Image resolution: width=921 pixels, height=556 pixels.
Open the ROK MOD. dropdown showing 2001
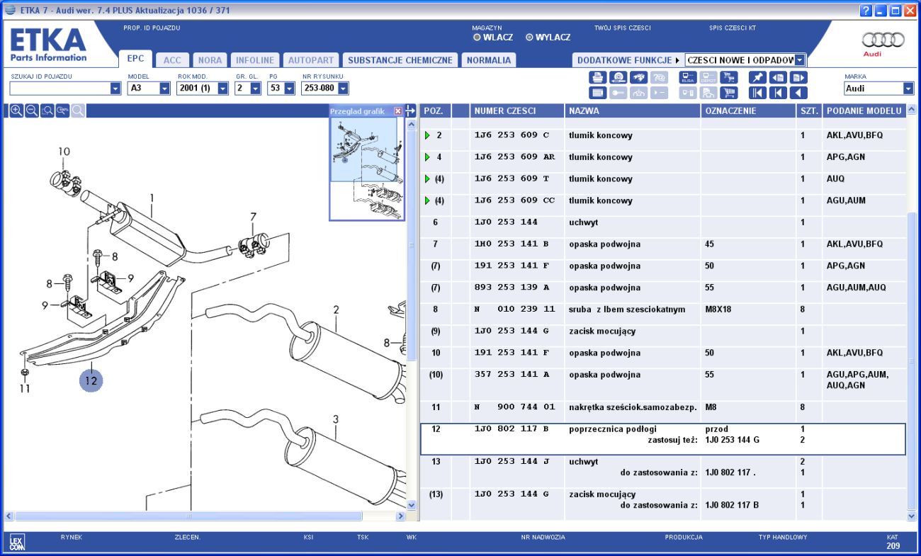(x=222, y=89)
